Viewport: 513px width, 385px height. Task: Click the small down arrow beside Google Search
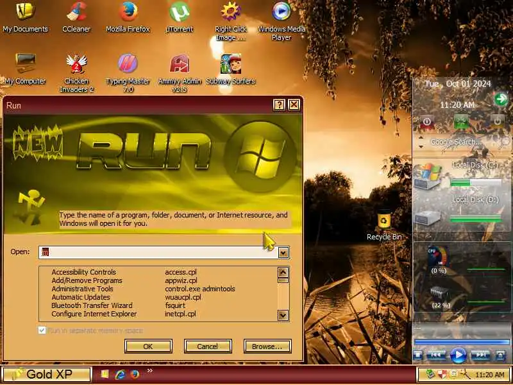[x=421, y=146]
